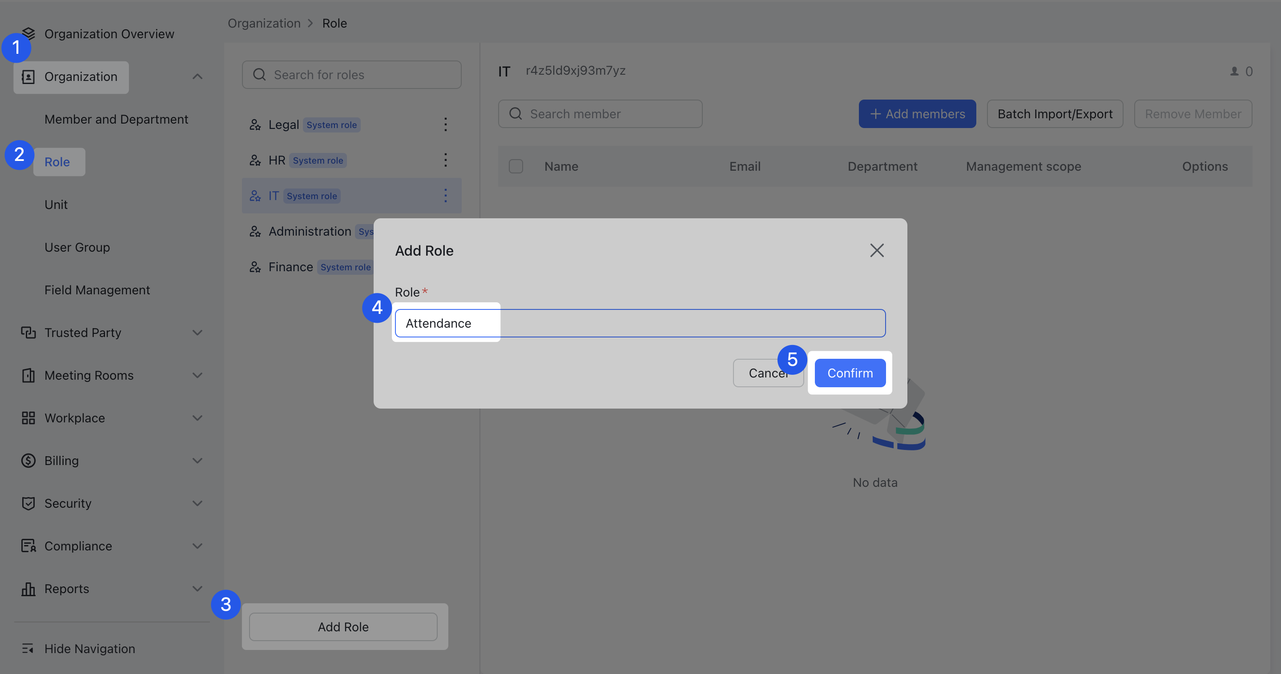Click the Meeting Rooms building icon
This screenshot has width=1281, height=674.
tap(28, 375)
